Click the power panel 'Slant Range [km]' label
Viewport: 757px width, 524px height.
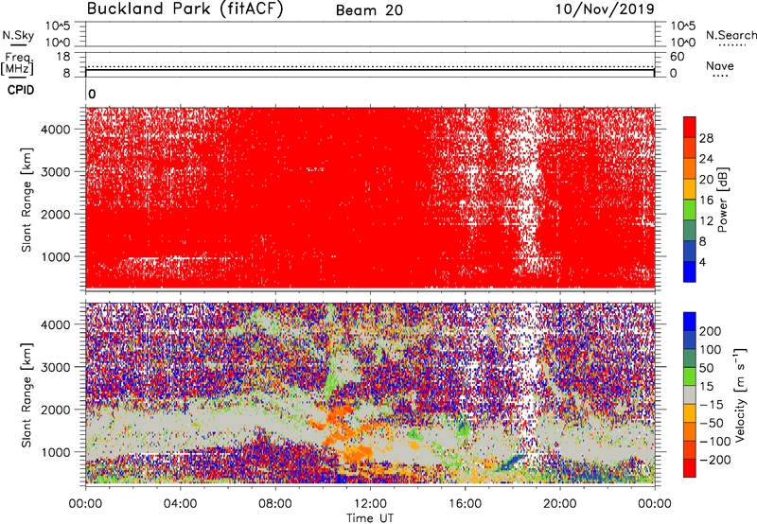click(x=26, y=200)
